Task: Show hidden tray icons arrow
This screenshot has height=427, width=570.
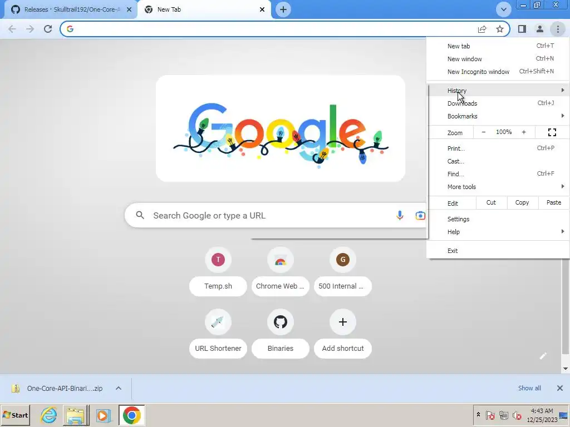Action: point(478,415)
